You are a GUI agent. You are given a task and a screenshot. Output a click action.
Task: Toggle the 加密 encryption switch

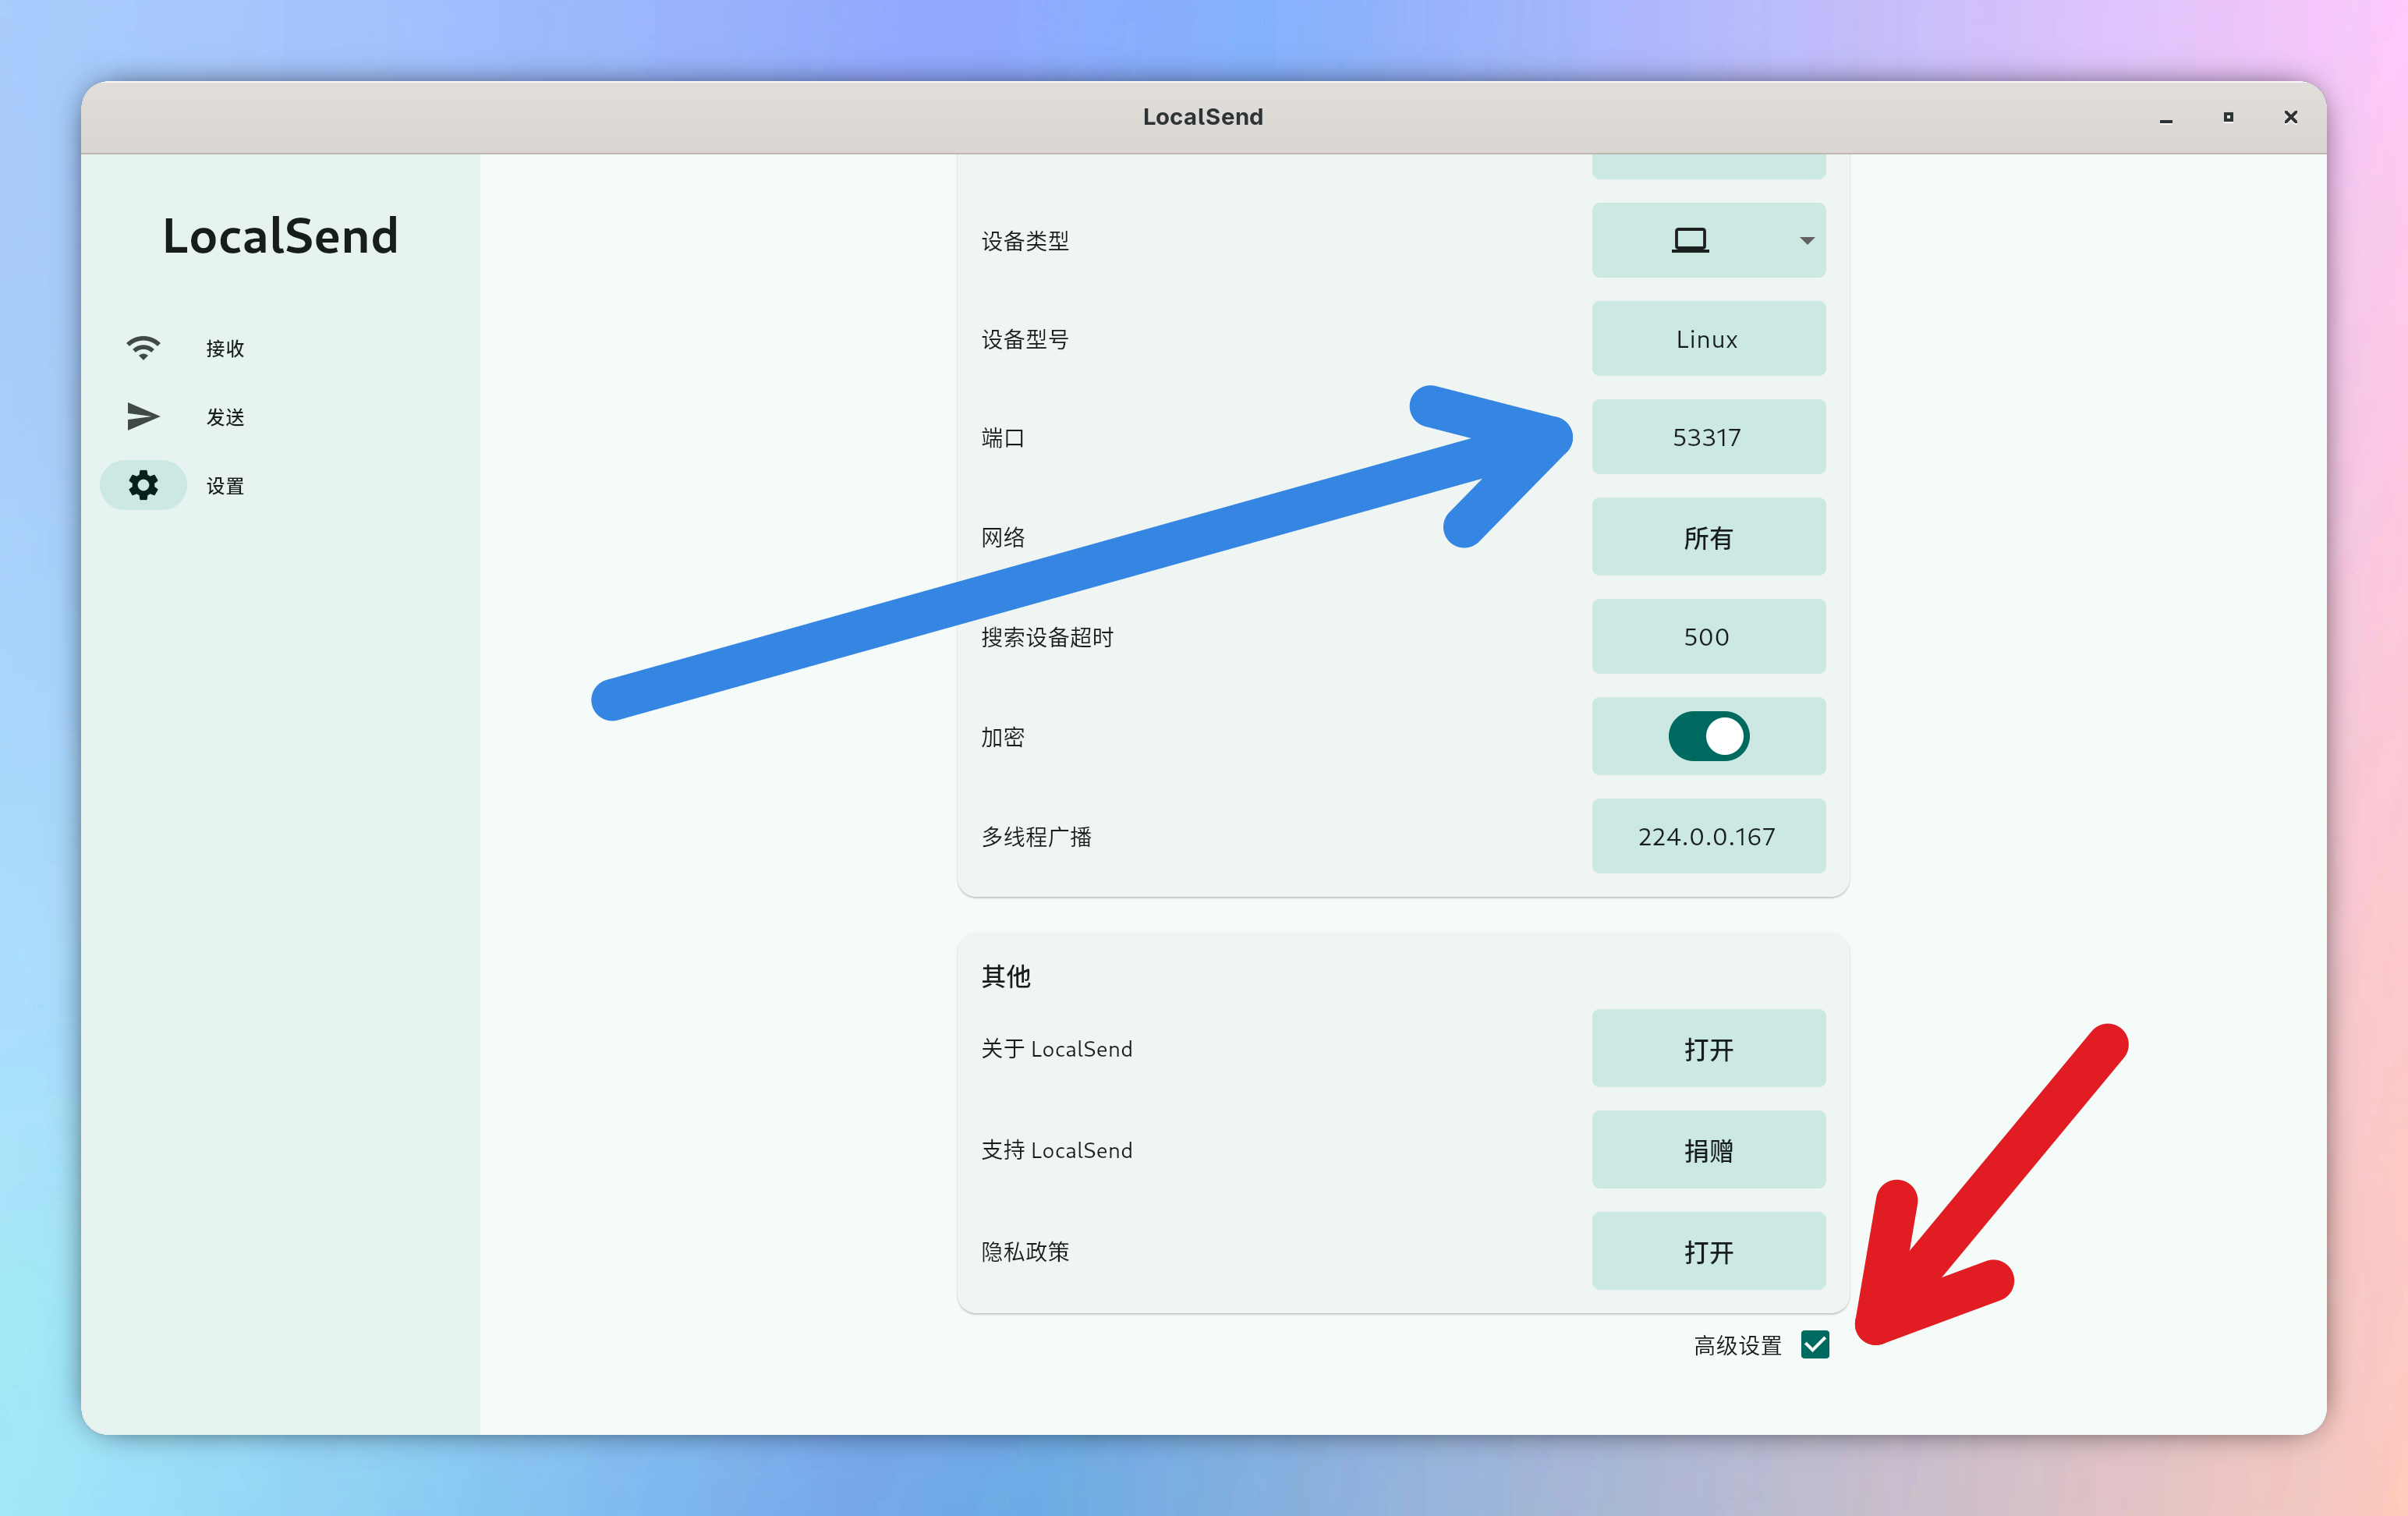tap(1708, 736)
